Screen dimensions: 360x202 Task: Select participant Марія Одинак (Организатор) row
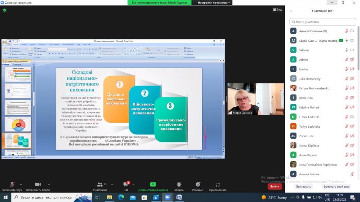pos(323,41)
